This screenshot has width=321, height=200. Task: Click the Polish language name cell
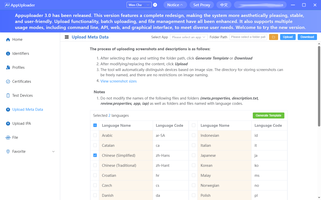coord(224,195)
